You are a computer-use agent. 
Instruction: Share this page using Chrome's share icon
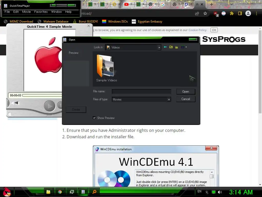coord(197,14)
